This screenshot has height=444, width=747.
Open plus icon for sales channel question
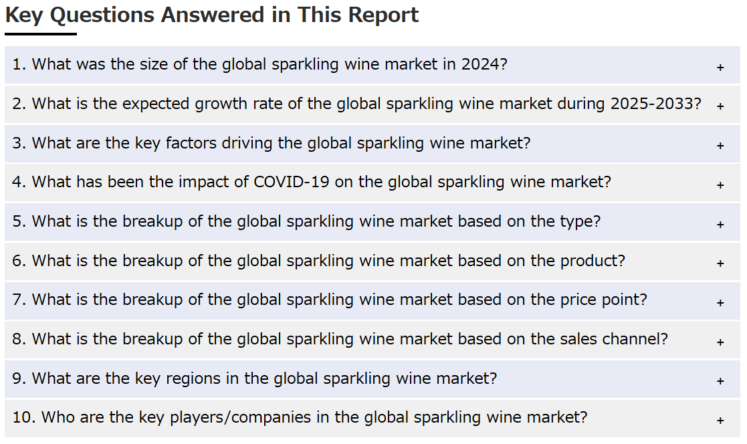720,342
